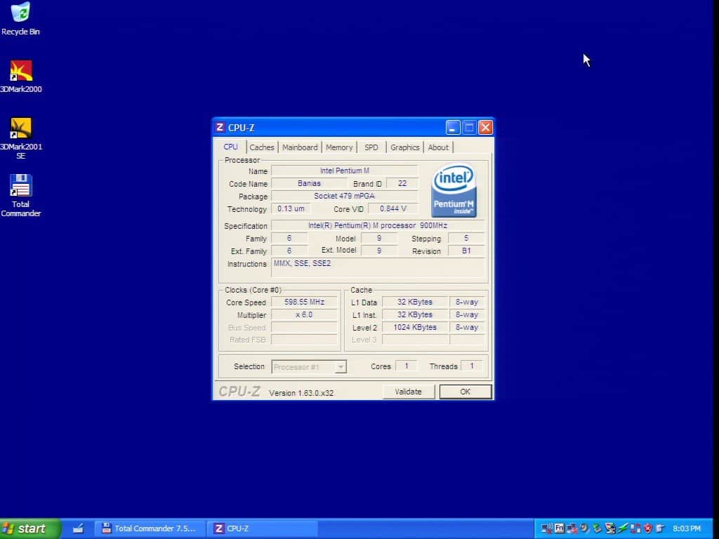
Task: Click the Revision value B1
Action: [466, 251]
